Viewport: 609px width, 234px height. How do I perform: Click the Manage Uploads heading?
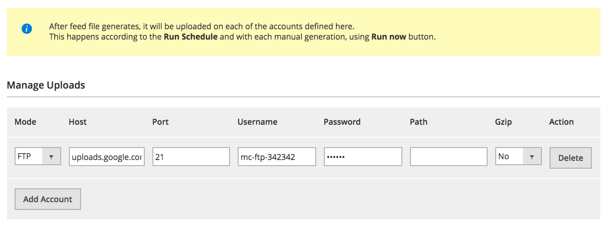(46, 85)
